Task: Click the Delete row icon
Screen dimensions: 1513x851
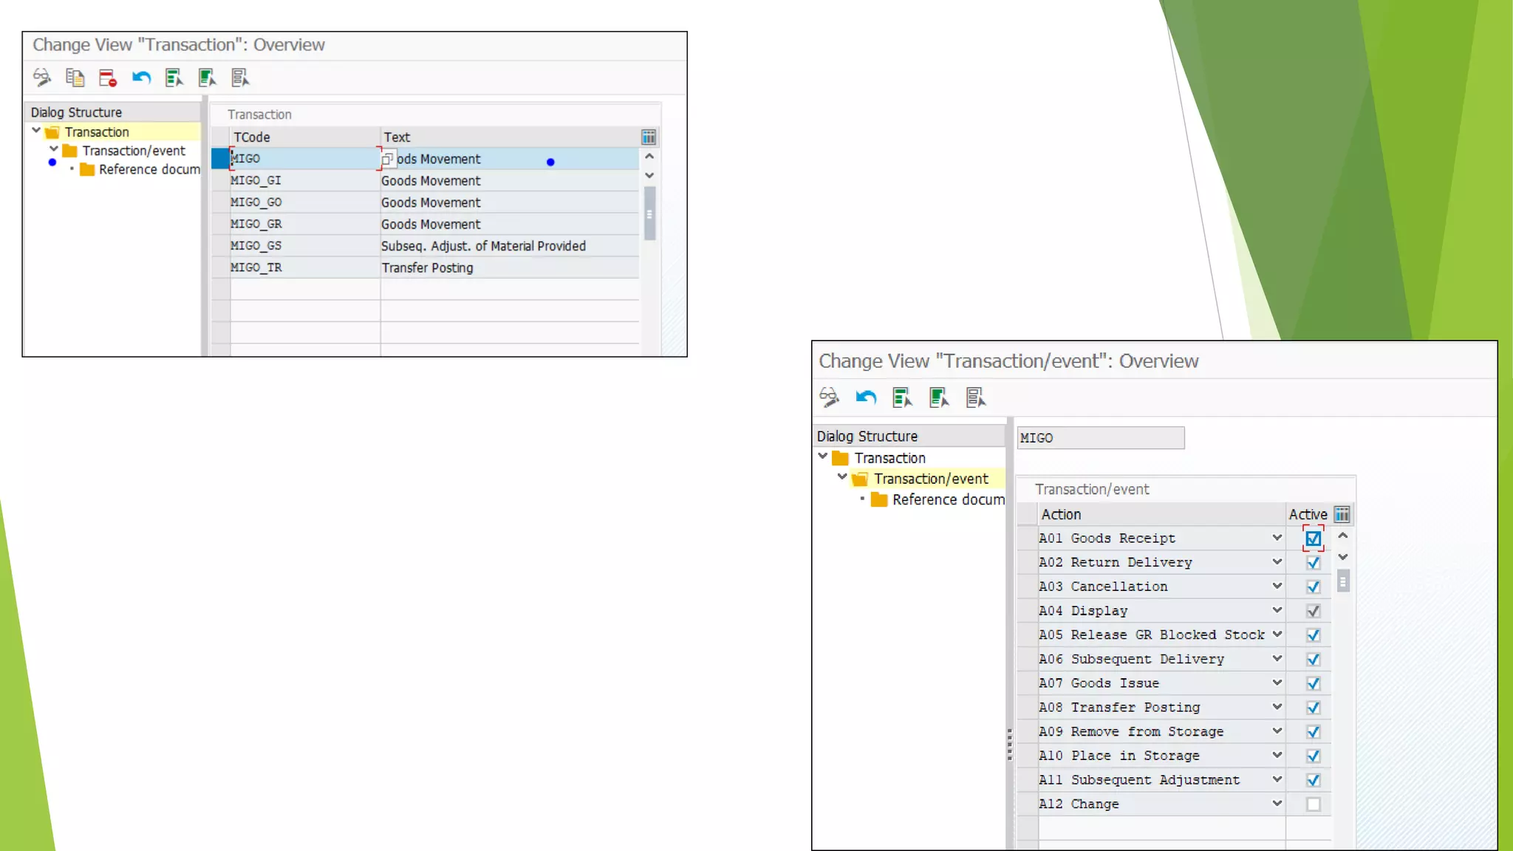Action: pyautogui.click(x=108, y=78)
